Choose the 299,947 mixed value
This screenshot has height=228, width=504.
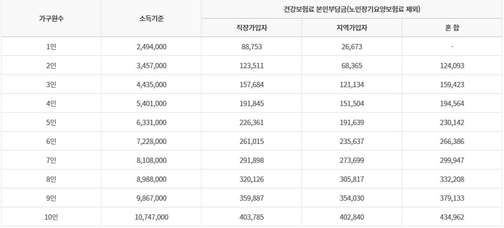click(x=452, y=160)
